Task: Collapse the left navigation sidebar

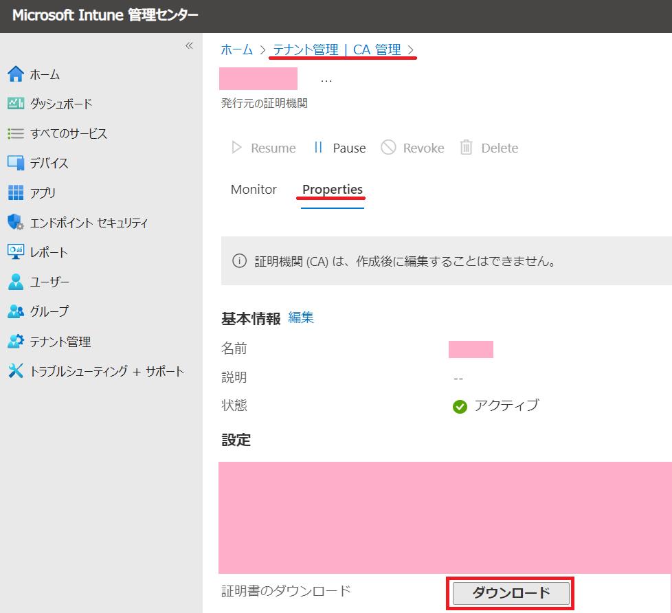Action: coord(189,45)
